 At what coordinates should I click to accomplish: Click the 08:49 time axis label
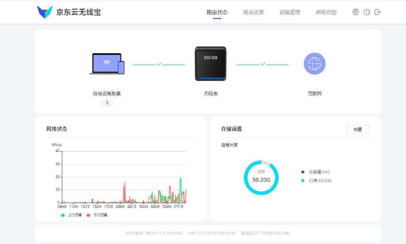[62, 206]
